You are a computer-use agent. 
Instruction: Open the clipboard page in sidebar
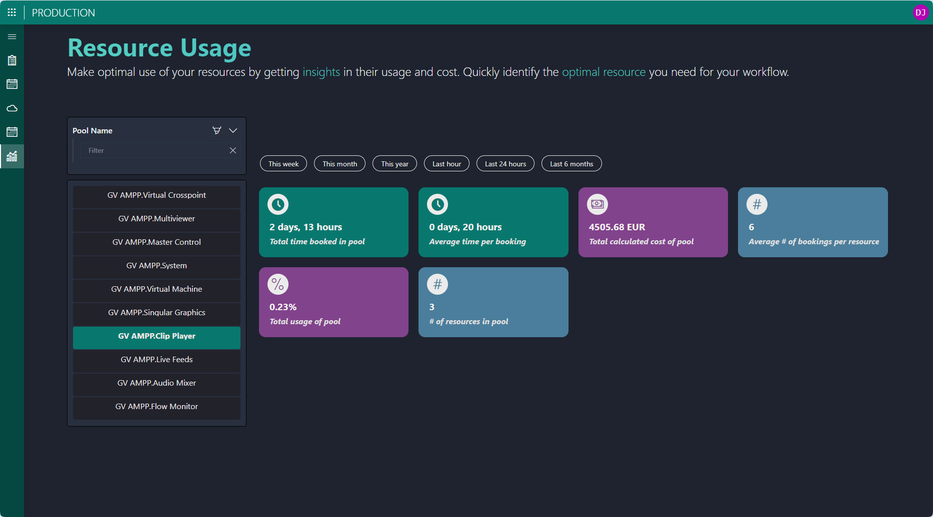pos(12,60)
